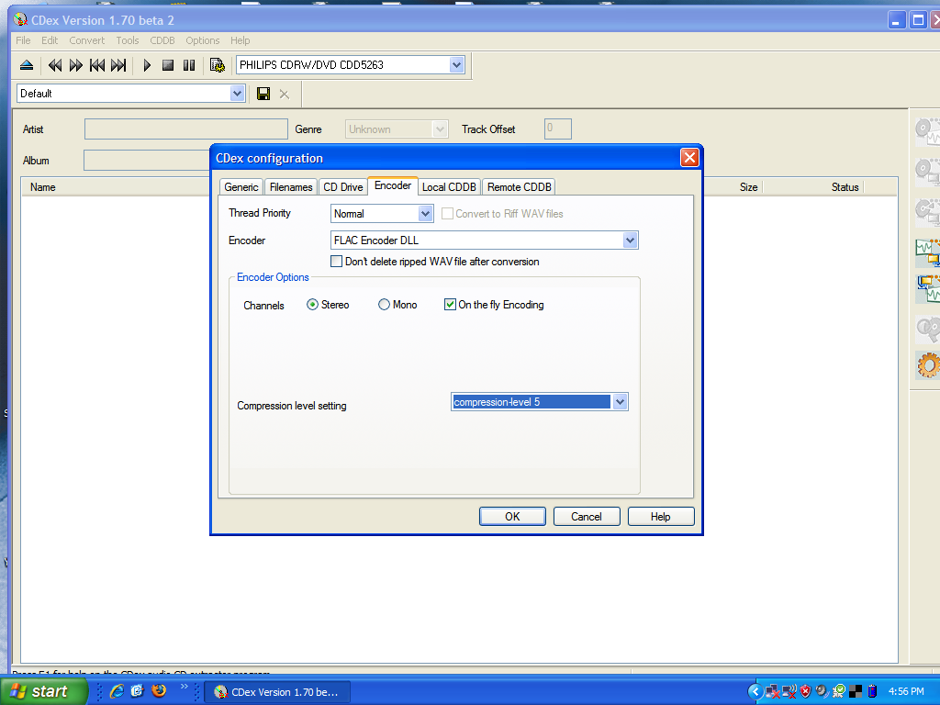This screenshot has width=940, height=705.
Task: Open Firefox from the quick launch bar
Action: coord(159,690)
